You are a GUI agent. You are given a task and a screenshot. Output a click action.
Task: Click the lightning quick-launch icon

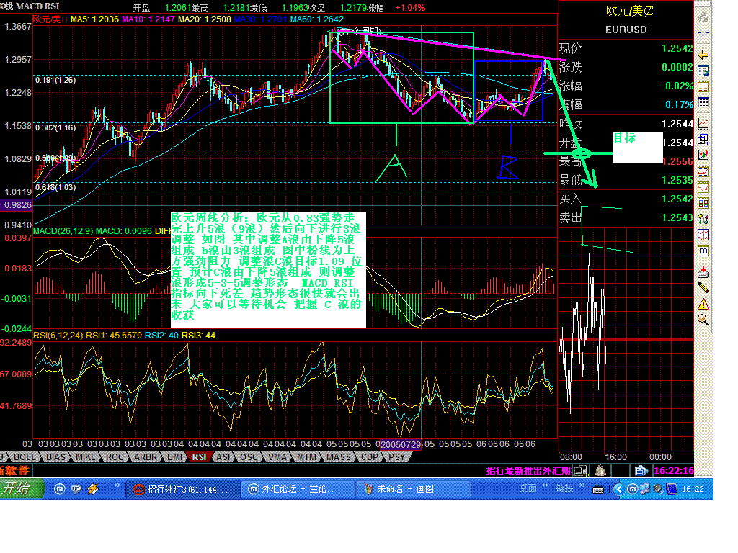(93, 489)
